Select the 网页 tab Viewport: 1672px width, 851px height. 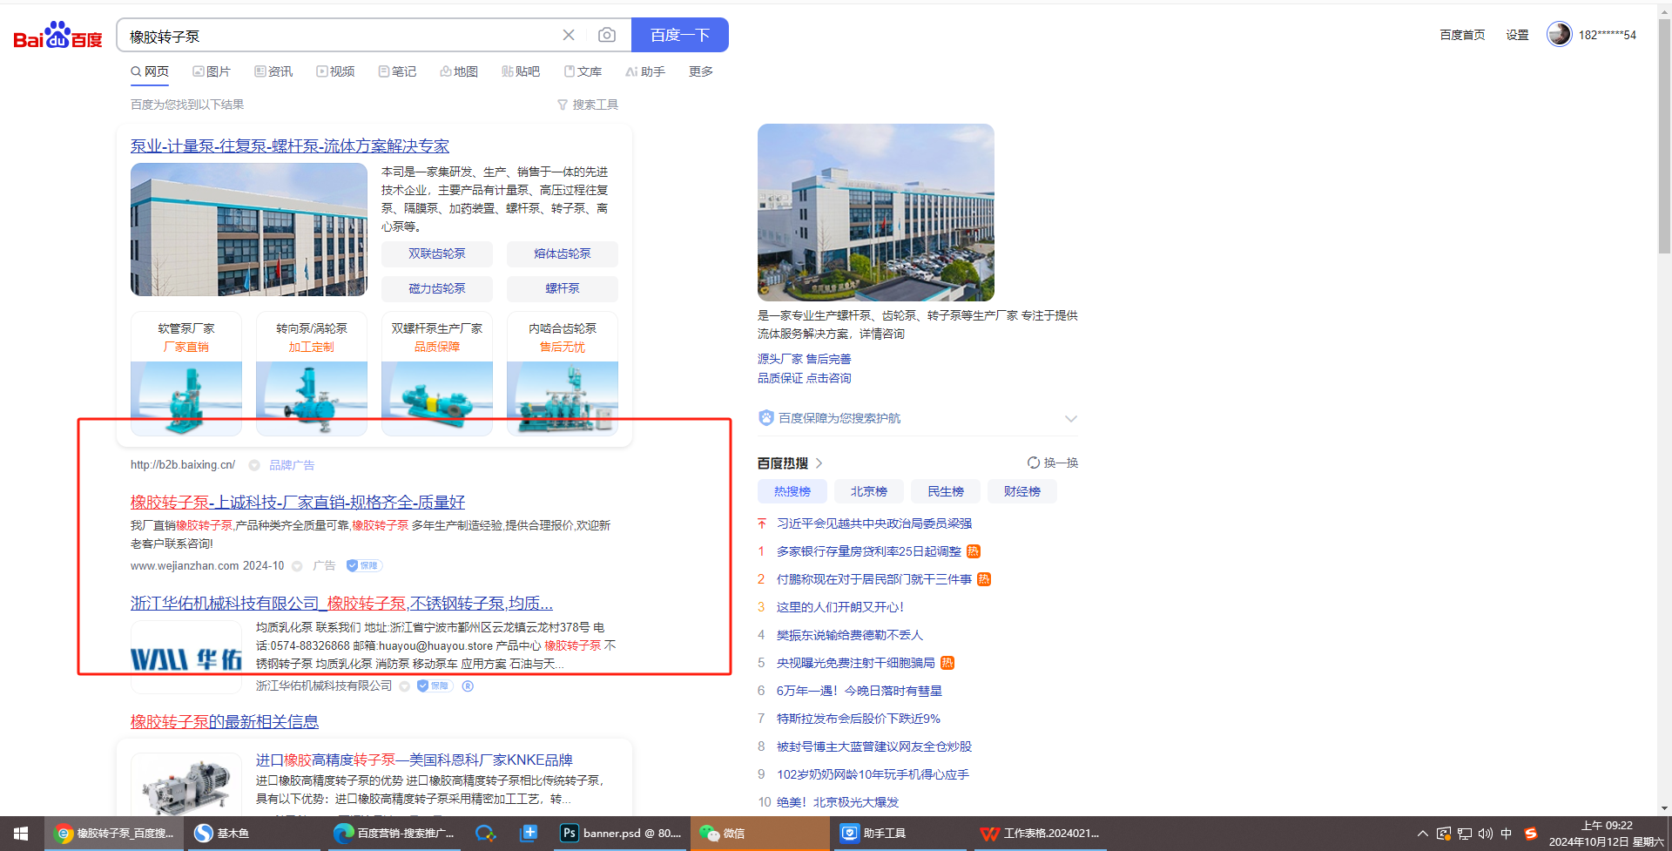point(150,71)
